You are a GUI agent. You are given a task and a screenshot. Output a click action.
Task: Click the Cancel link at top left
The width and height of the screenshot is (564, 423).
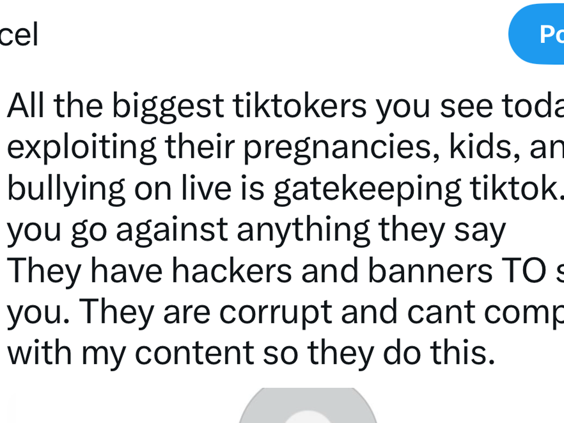pos(18,35)
